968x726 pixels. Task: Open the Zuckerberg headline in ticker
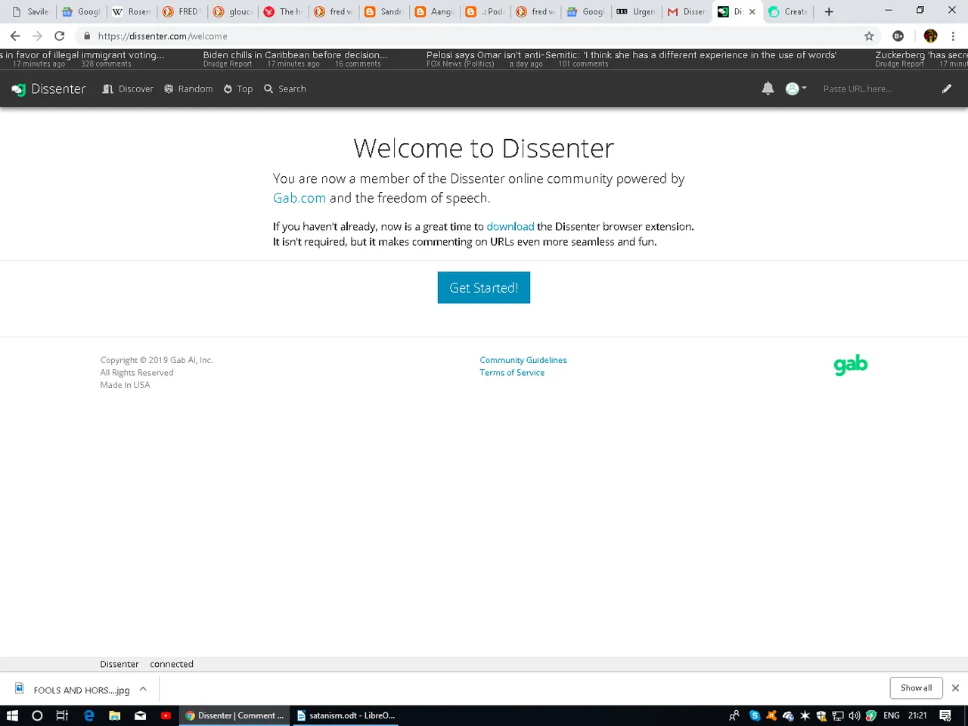click(921, 55)
